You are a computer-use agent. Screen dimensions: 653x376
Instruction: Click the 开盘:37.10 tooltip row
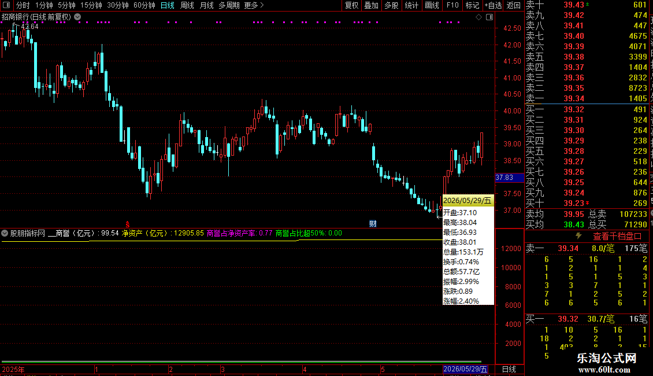[x=460, y=213]
